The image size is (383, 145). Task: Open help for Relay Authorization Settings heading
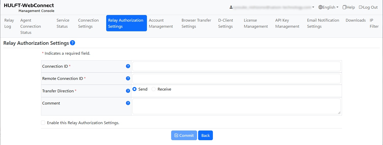click(x=73, y=43)
